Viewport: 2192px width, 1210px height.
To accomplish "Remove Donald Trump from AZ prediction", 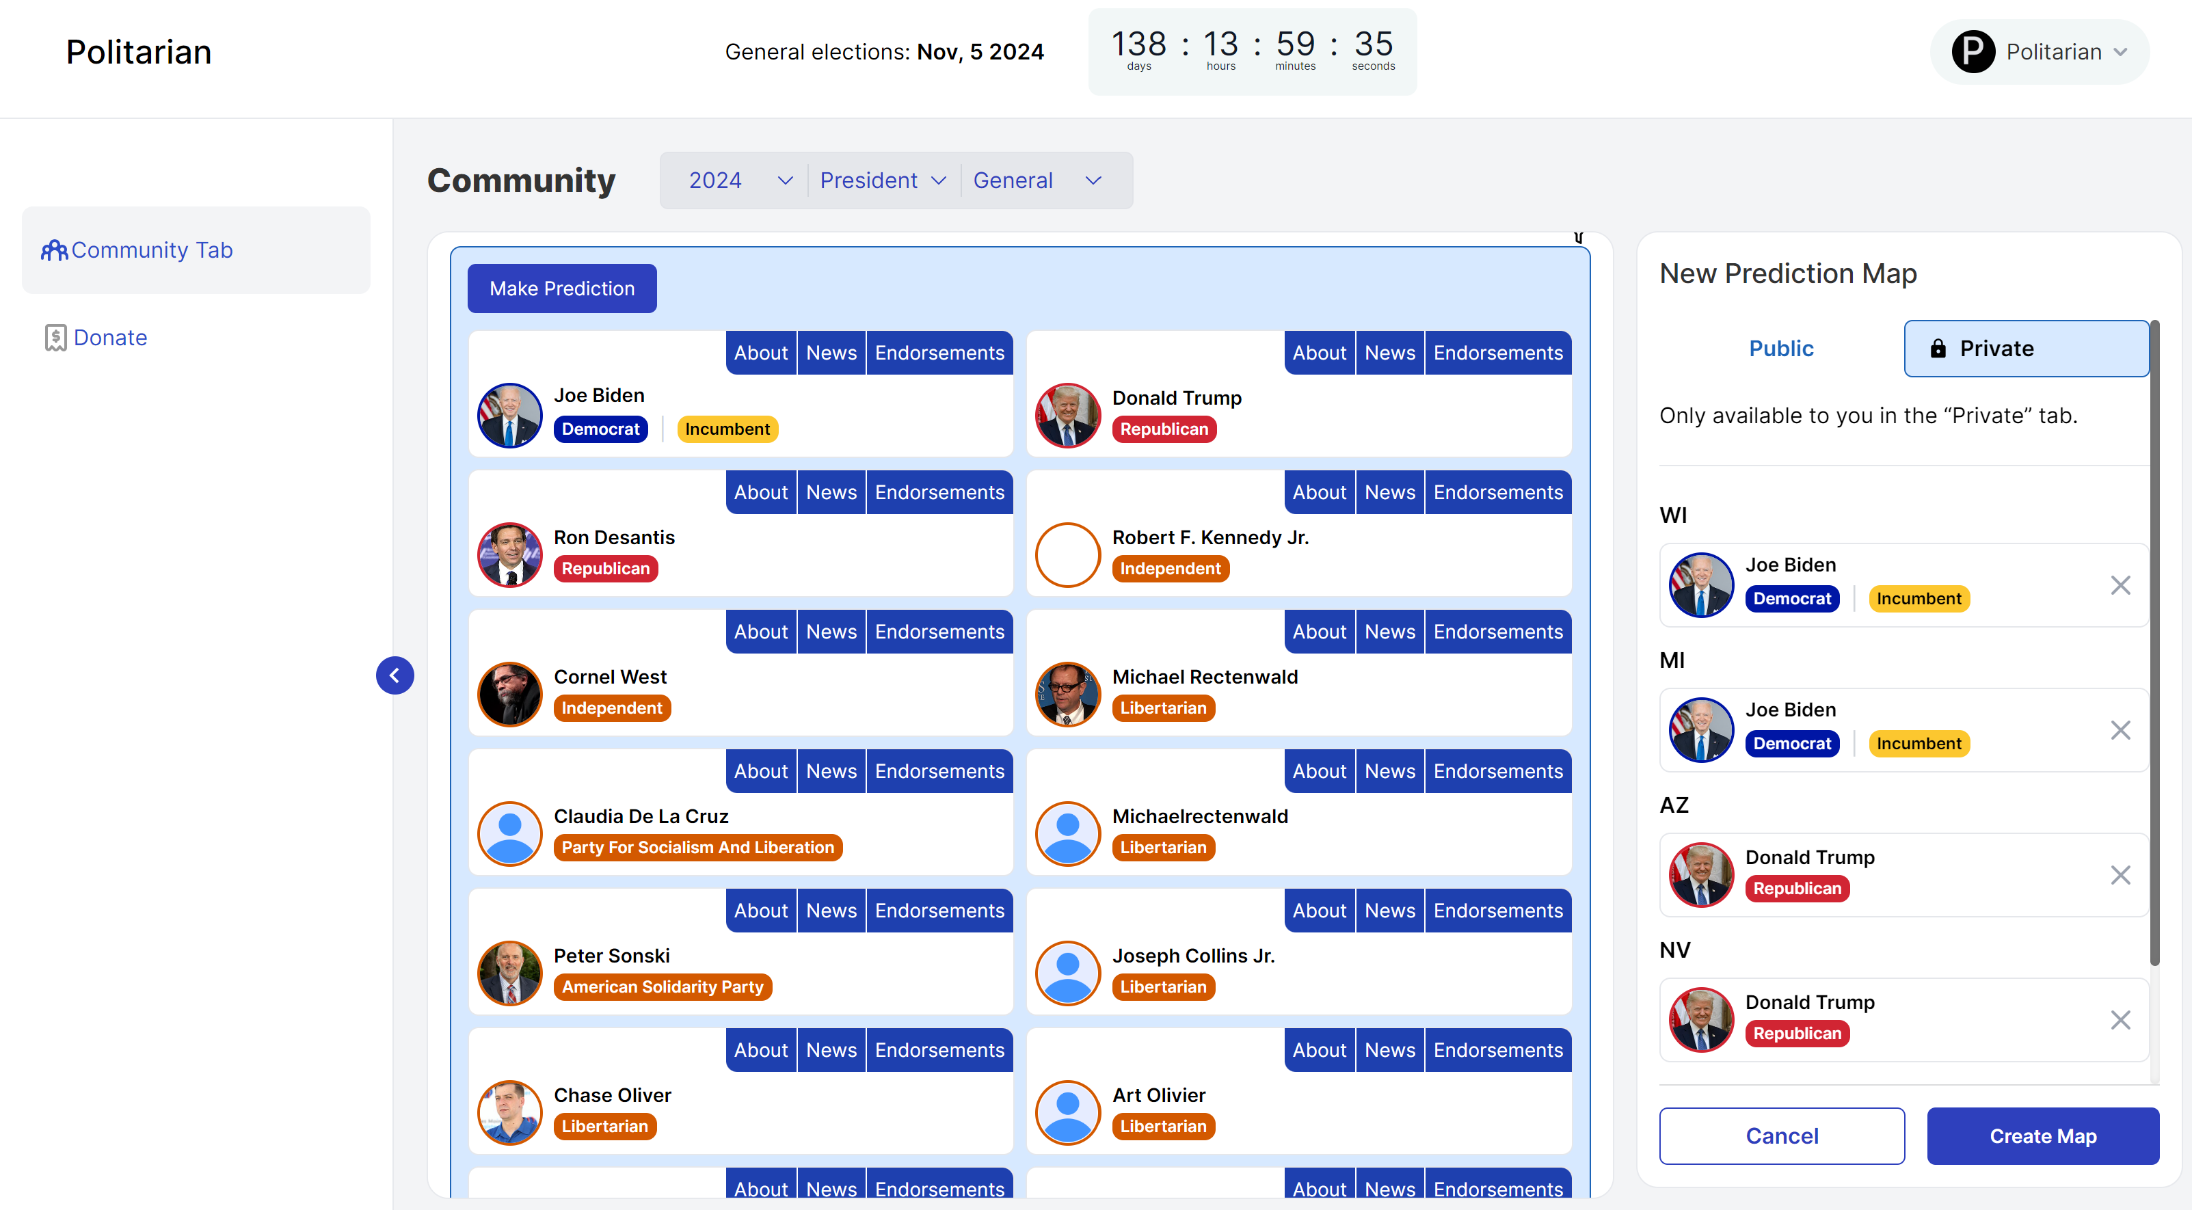I will tap(2120, 876).
